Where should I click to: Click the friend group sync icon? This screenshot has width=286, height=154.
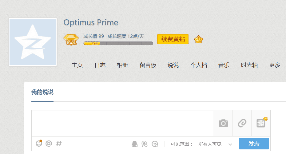[145, 144]
